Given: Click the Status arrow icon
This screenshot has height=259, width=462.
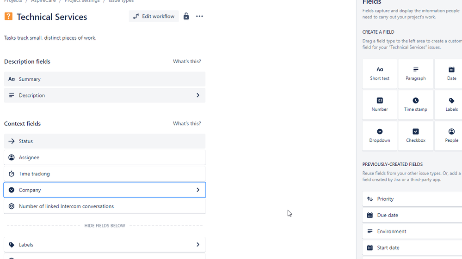Looking at the screenshot, I should tap(12, 141).
